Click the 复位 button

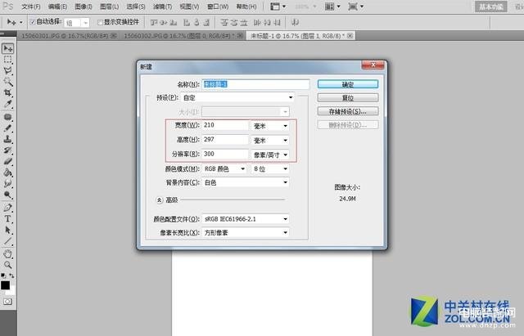pos(348,98)
